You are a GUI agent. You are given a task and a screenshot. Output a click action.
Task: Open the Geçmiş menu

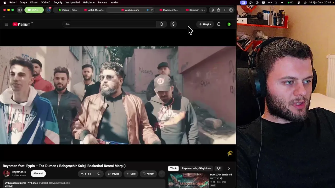58,3
